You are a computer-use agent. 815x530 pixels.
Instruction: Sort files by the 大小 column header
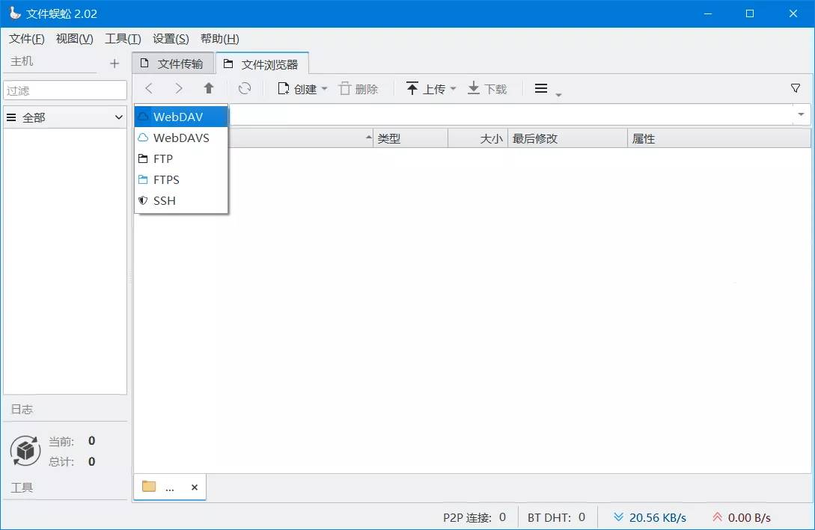tap(490, 138)
